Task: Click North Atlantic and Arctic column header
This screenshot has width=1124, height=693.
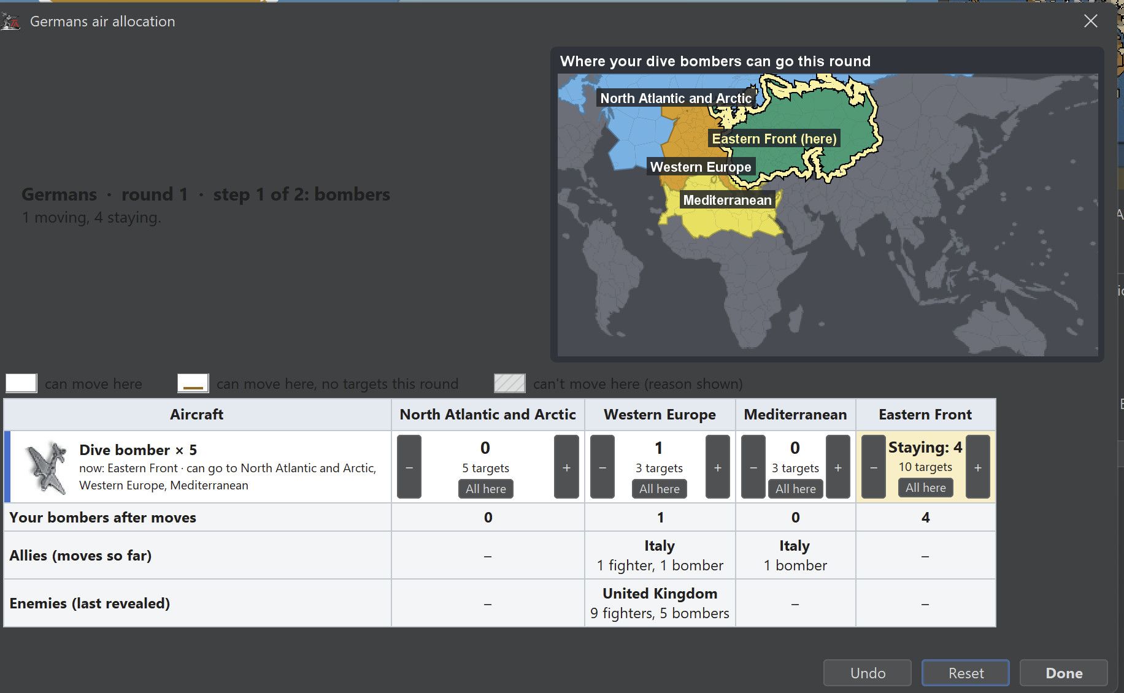Action: [x=488, y=415]
